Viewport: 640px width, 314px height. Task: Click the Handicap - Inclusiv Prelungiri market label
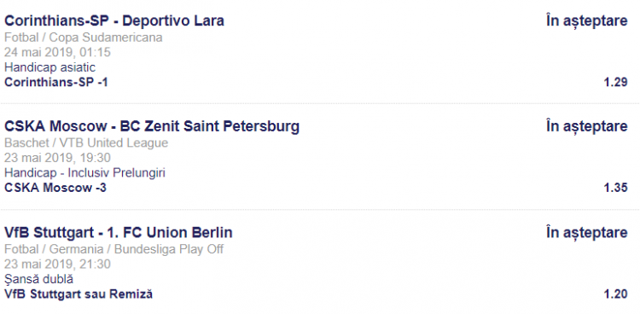tap(84, 173)
